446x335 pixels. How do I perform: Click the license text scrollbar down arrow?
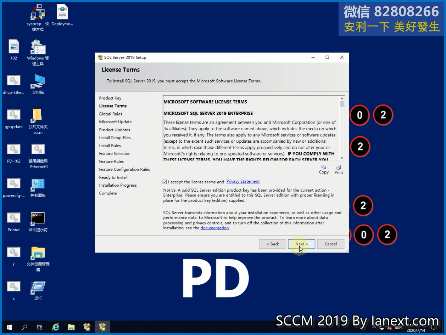(342, 158)
